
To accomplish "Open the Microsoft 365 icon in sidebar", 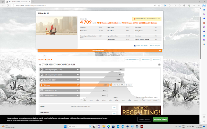I will 204,31.
